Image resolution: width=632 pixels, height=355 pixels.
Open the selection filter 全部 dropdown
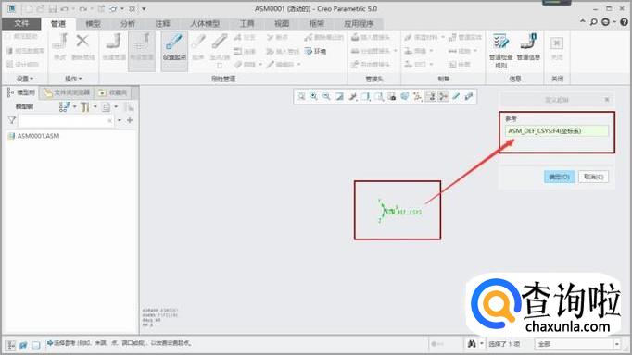click(577, 344)
